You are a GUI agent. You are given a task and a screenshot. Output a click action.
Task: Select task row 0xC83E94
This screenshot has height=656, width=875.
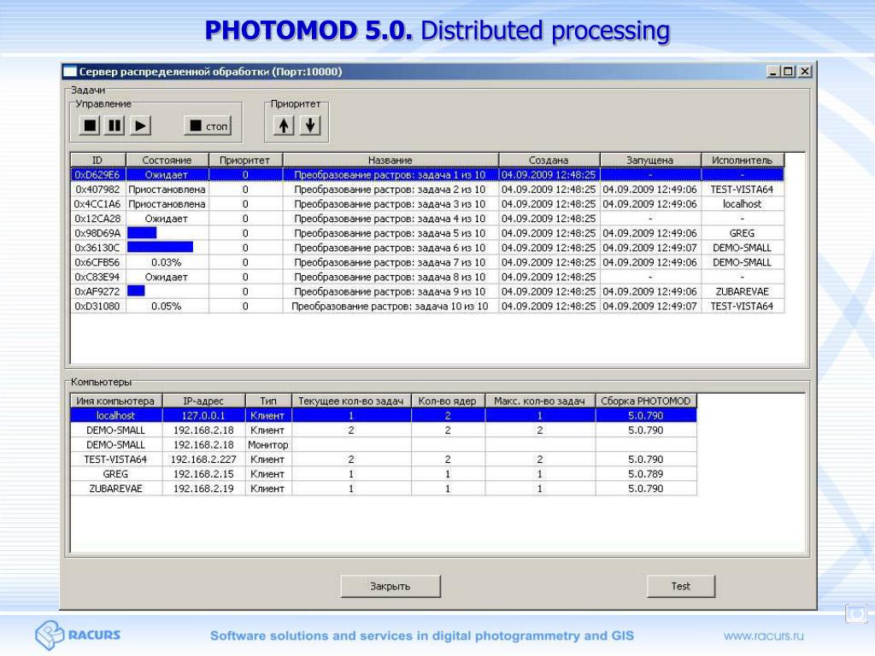click(x=427, y=277)
